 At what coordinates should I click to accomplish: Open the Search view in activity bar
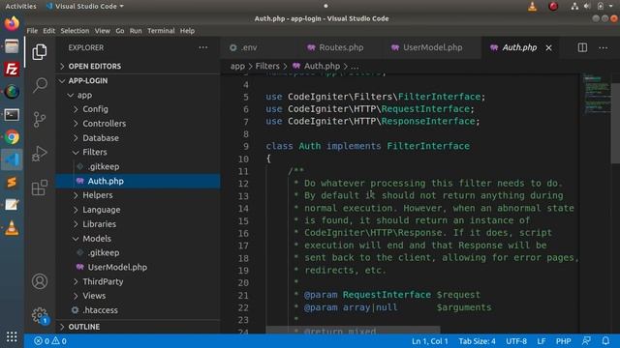click(x=40, y=84)
